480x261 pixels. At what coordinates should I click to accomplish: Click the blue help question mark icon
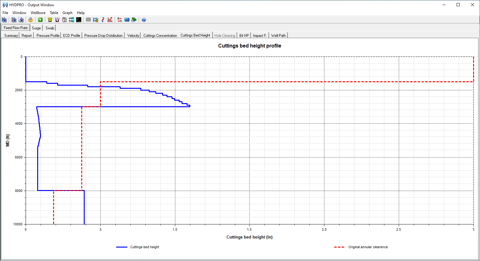pyautogui.click(x=144, y=20)
